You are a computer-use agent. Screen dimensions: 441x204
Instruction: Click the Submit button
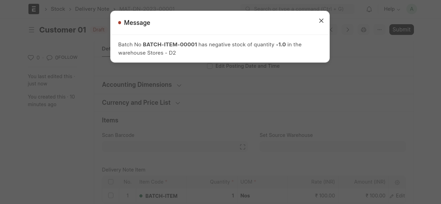pos(401,29)
